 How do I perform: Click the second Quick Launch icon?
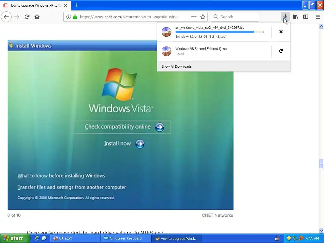[44, 238]
